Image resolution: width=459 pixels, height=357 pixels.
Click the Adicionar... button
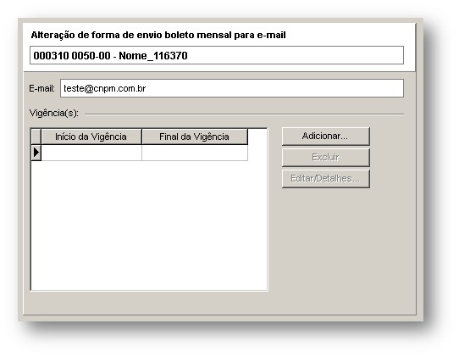coord(325,137)
